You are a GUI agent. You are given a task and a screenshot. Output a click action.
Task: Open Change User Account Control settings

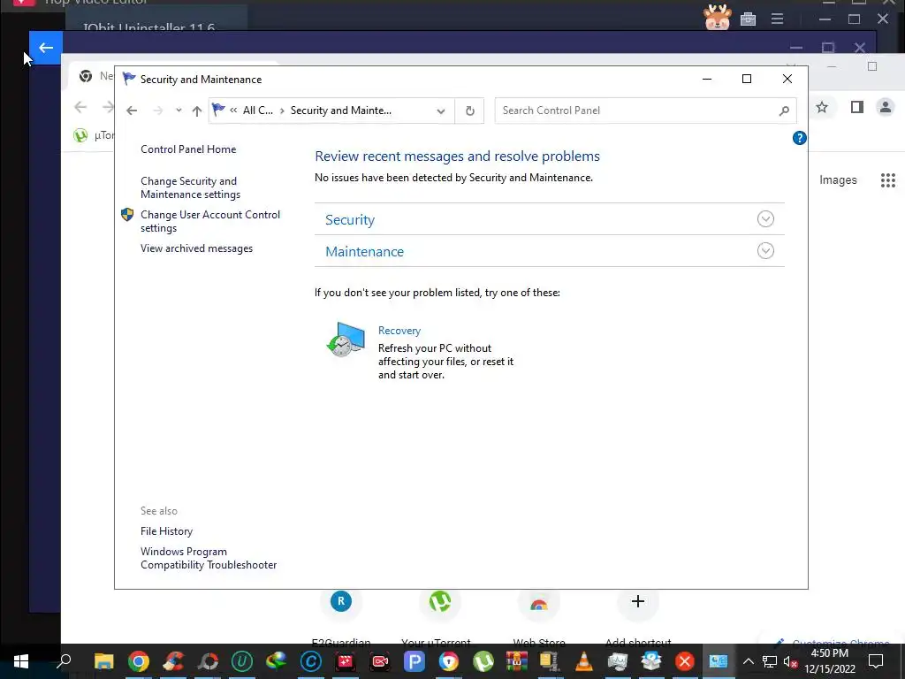point(210,221)
